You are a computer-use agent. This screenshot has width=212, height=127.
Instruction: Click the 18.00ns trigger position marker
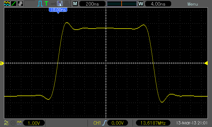[x=58, y=10]
